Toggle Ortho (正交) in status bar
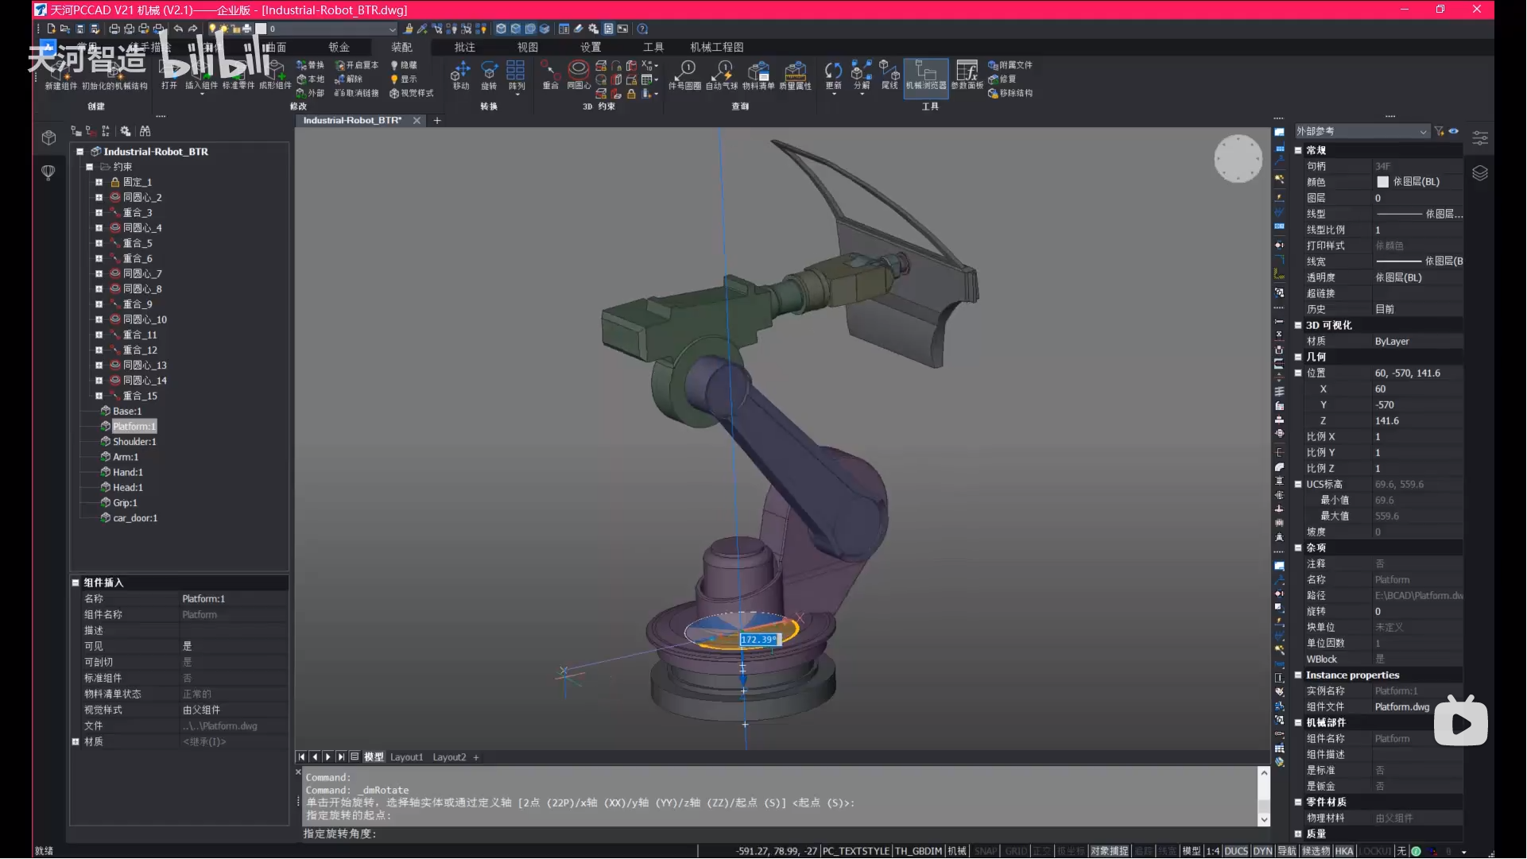Screen dimensions: 1527x859 pyautogui.click(x=1041, y=851)
